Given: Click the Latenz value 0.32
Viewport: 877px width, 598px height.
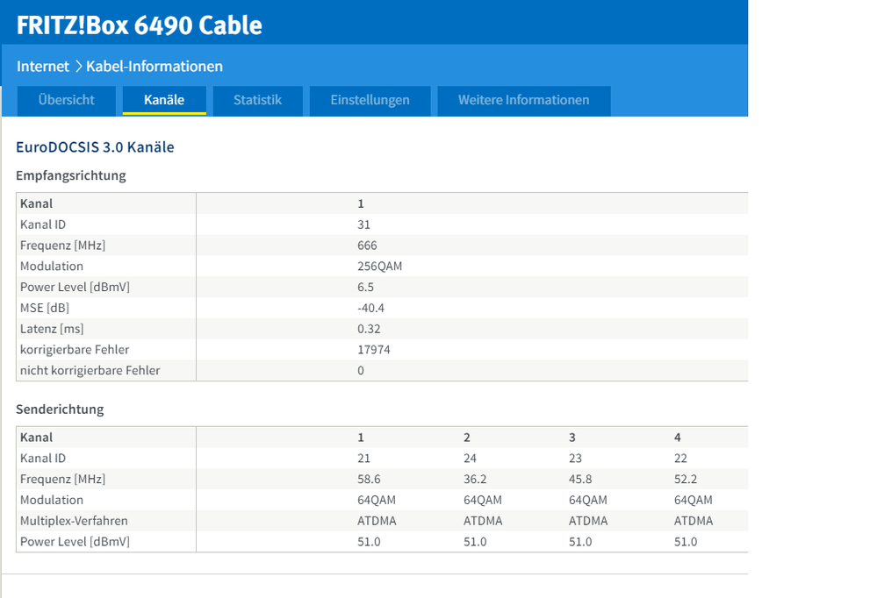Looking at the screenshot, I should [x=369, y=329].
